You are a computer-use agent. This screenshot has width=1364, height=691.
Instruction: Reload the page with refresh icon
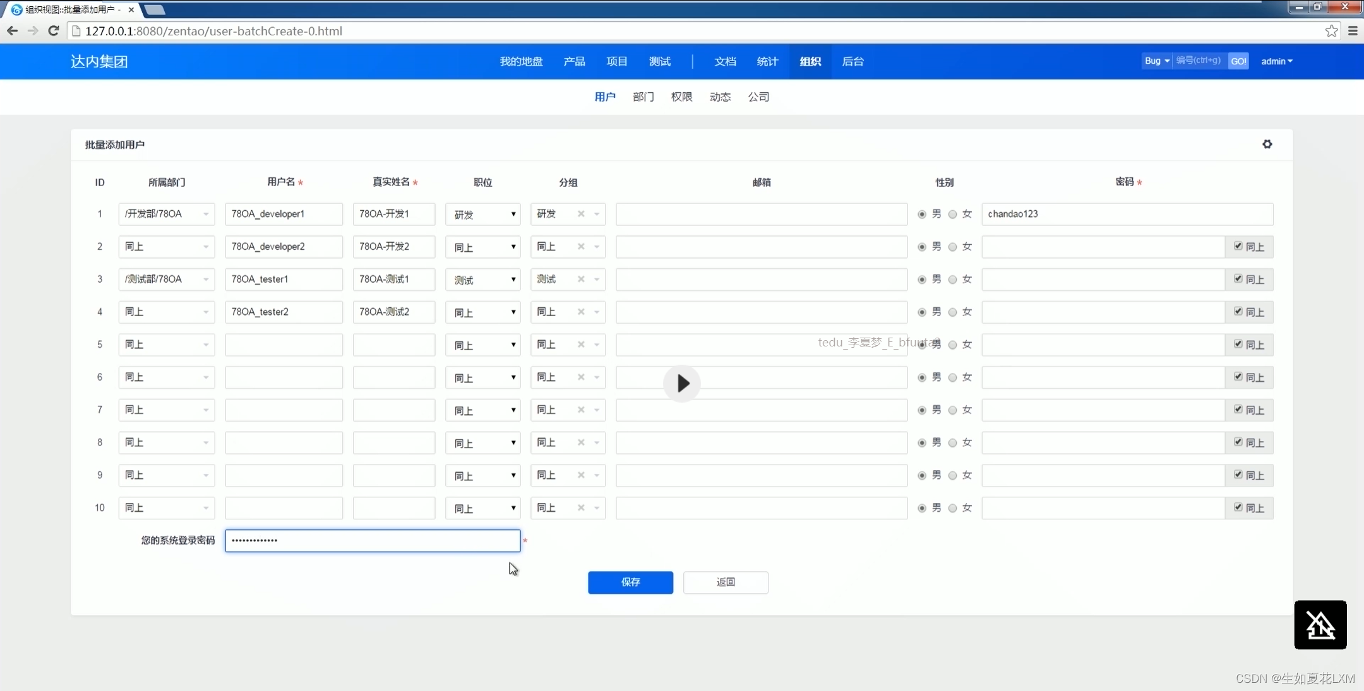[54, 31]
